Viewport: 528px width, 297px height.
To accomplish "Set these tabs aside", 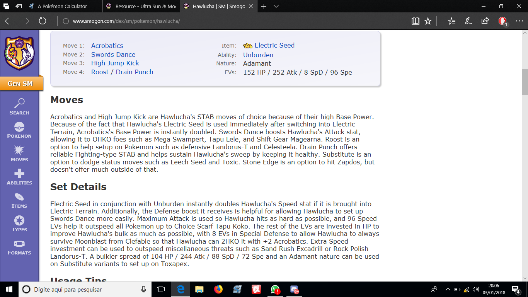I will tap(19, 6).
